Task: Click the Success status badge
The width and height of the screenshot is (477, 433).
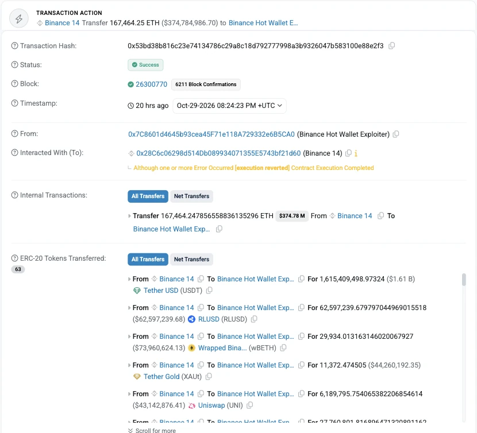Action: (145, 65)
